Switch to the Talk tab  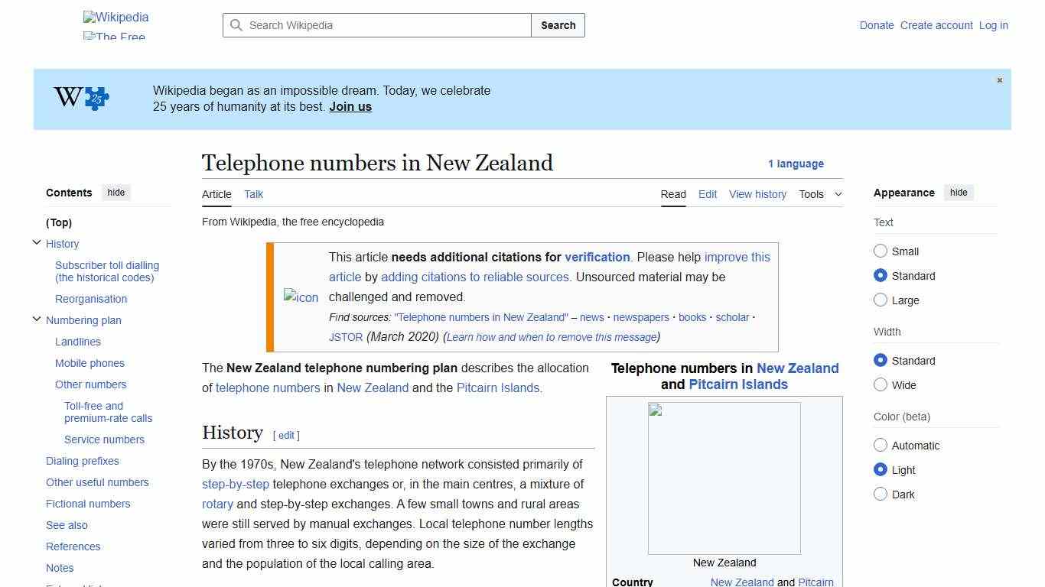tap(253, 194)
